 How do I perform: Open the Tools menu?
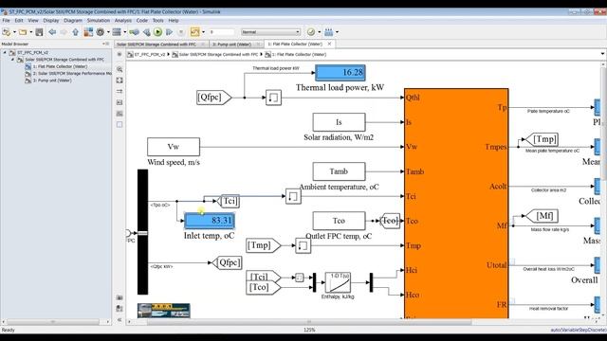pos(158,21)
